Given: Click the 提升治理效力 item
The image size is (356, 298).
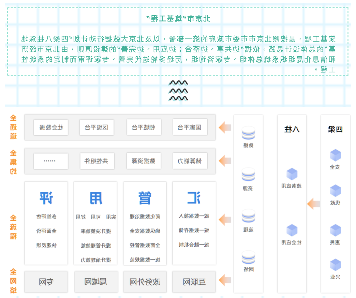Looking at the screenshot, I should [x=96, y=260].
